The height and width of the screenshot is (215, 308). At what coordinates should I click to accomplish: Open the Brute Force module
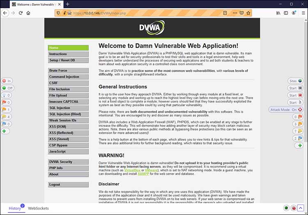tap(68, 71)
